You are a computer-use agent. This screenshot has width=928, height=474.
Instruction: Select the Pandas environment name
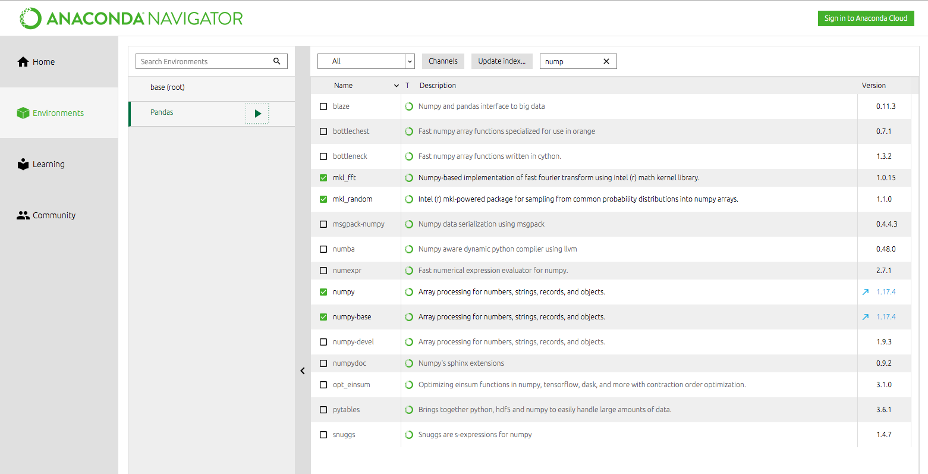[x=162, y=112]
